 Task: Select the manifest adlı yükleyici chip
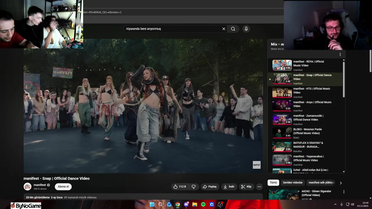point(321,183)
